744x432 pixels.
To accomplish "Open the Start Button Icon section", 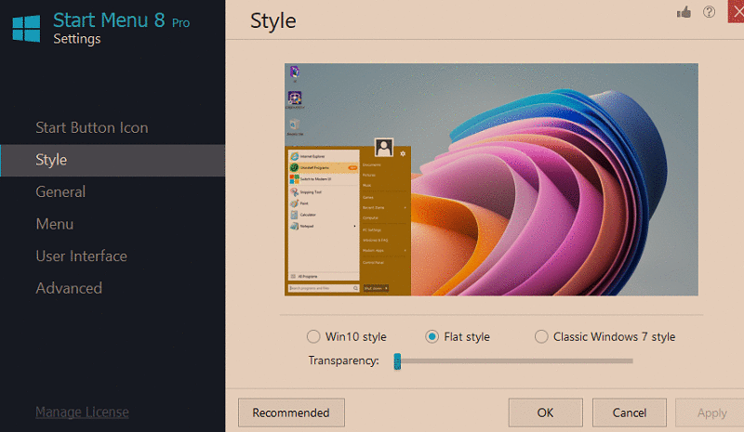I will 91,127.
